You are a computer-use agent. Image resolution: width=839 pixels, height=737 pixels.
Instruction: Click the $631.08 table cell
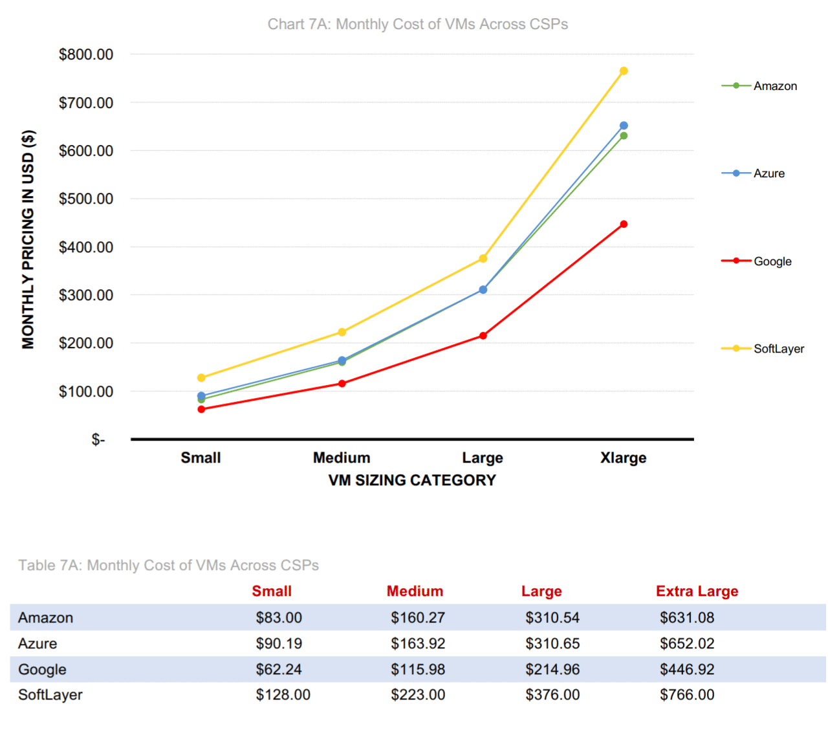(x=687, y=618)
